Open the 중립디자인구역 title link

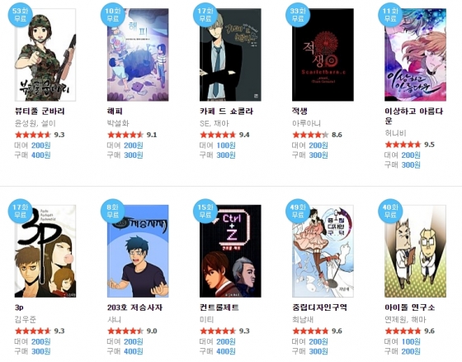pyautogui.click(x=320, y=307)
